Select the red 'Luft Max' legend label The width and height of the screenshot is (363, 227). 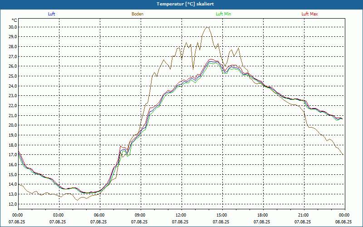tap(309, 14)
